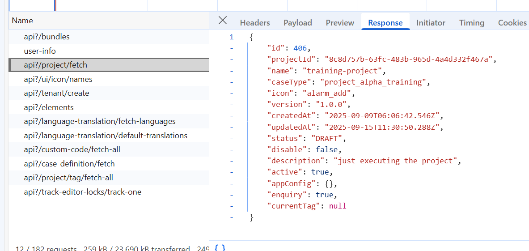Open the Initiator tab
529x251 pixels.
[431, 23]
